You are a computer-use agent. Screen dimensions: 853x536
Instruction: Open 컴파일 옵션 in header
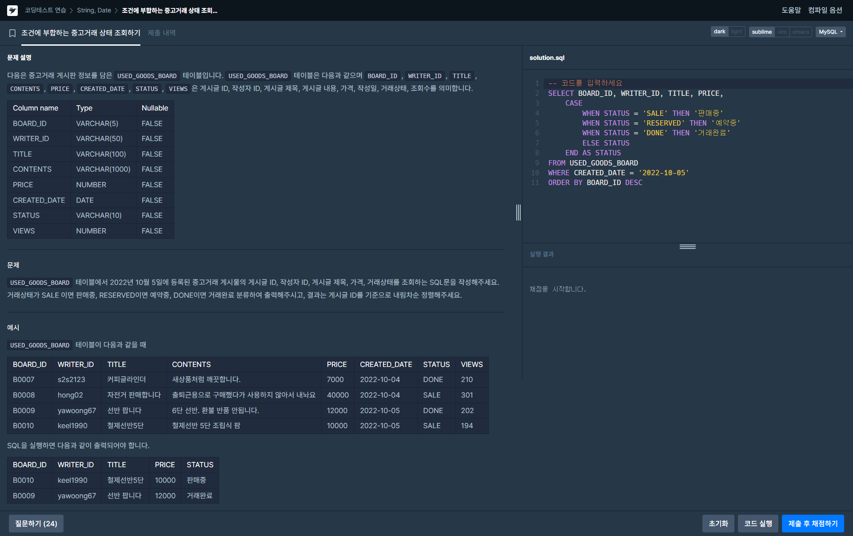(x=825, y=10)
